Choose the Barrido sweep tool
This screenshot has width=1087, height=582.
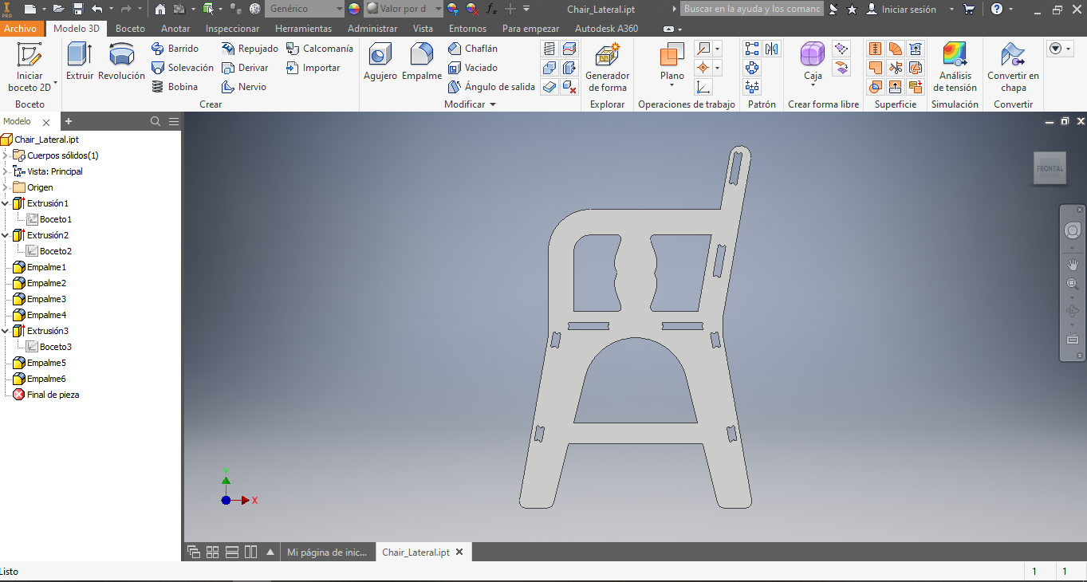[175, 49]
